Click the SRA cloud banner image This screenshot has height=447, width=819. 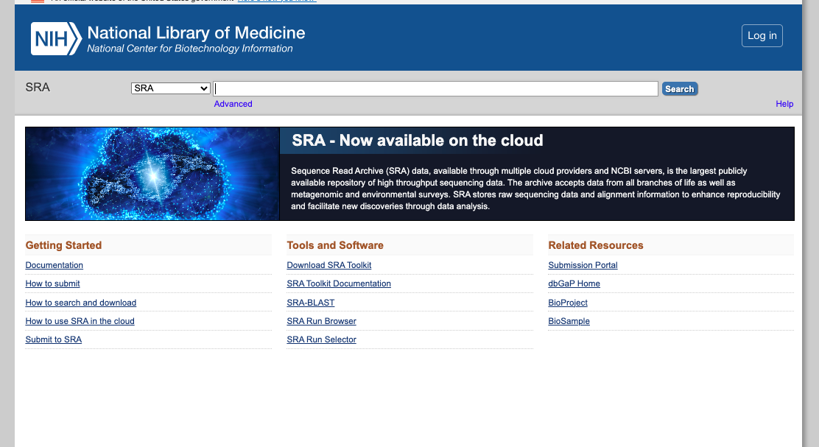[152, 174]
